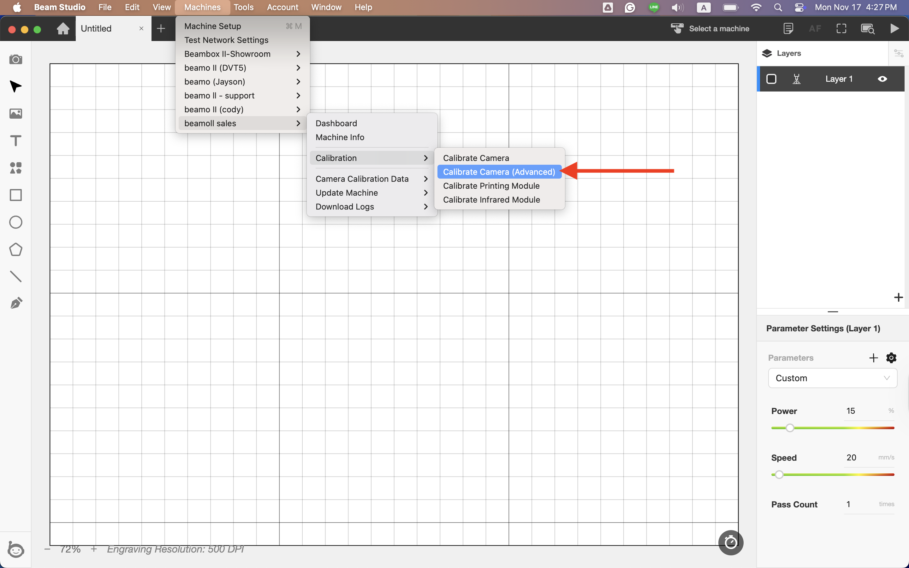The width and height of the screenshot is (909, 568).
Task: Expand Download Logs submenu
Action: tap(372, 207)
